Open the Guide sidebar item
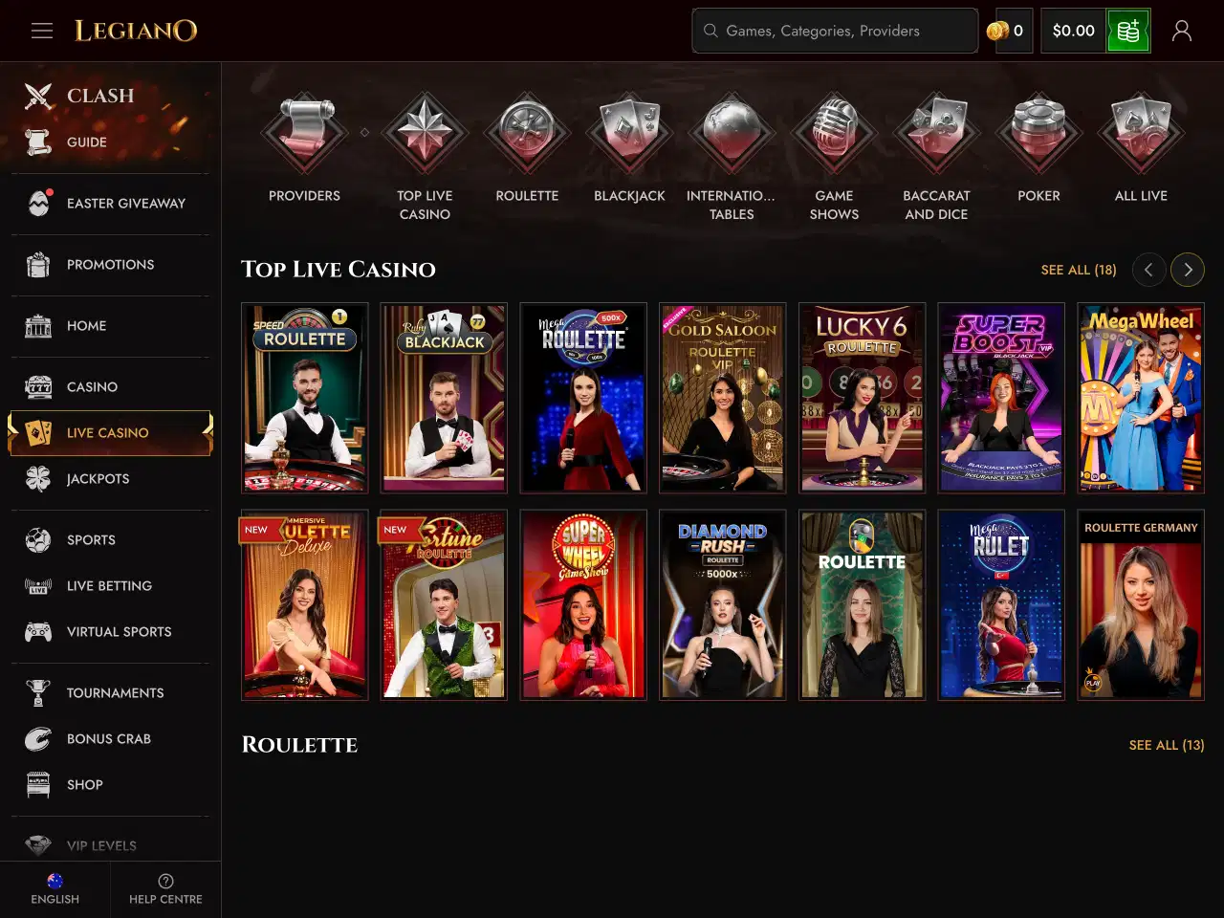Image resolution: width=1224 pixels, height=918 pixels. (x=110, y=142)
